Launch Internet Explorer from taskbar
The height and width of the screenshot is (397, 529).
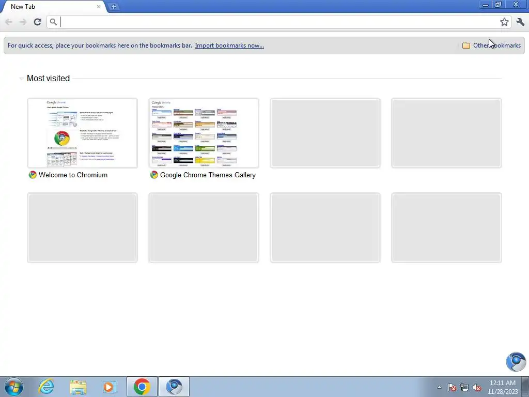[46, 387]
